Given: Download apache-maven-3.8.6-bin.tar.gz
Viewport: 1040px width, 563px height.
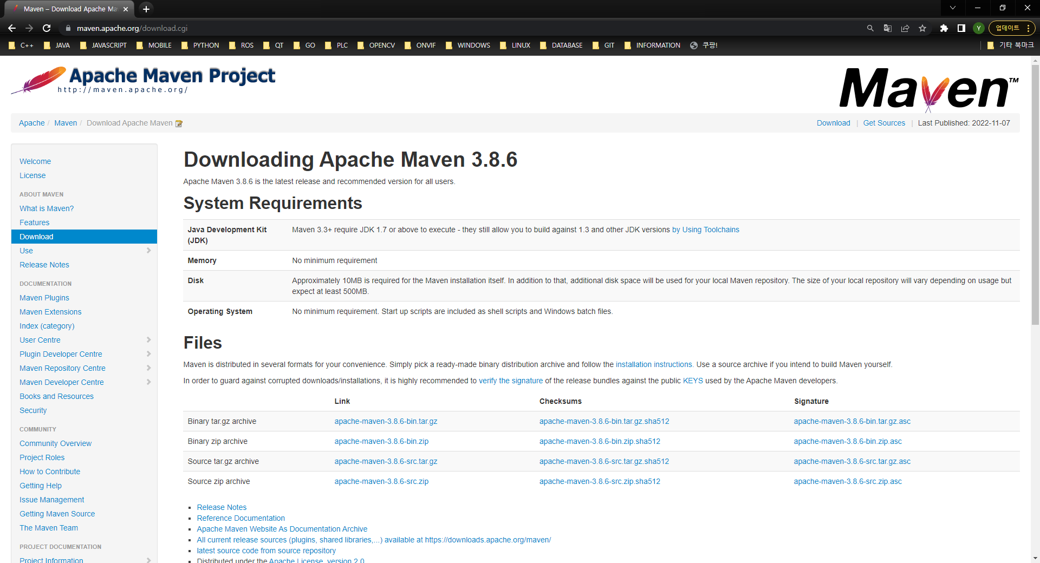Looking at the screenshot, I should (x=386, y=421).
